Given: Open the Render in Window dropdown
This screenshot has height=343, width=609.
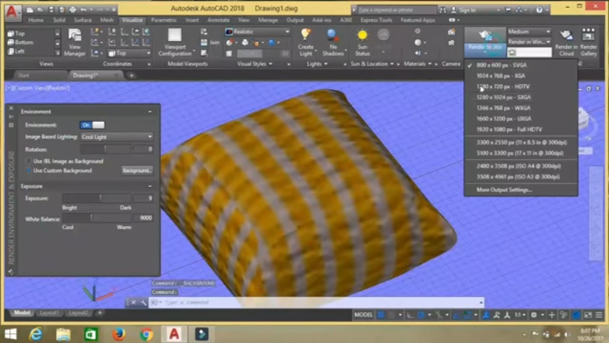Looking at the screenshot, I should click(x=529, y=42).
